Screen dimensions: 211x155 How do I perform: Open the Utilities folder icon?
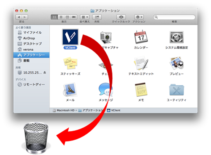point(176,90)
